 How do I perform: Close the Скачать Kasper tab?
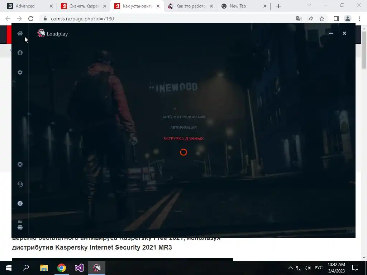[105, 6]
